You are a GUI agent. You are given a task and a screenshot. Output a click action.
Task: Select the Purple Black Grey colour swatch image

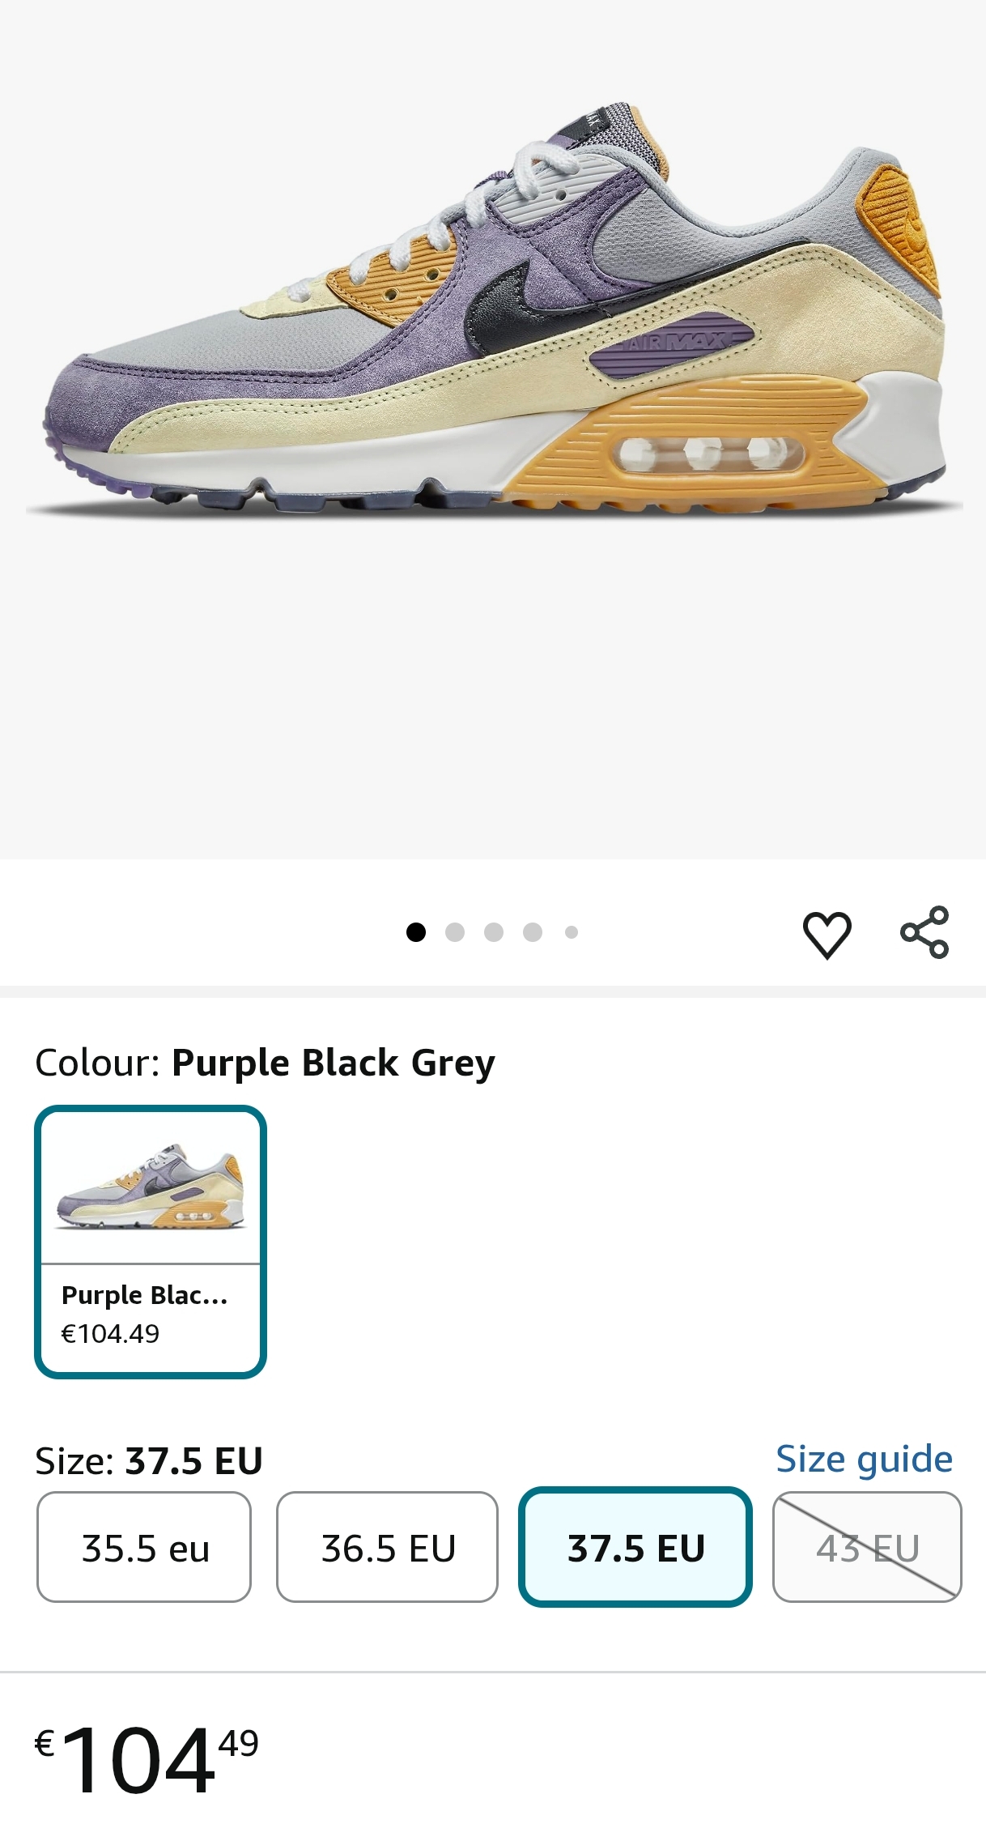click(x=151, y=1187)
